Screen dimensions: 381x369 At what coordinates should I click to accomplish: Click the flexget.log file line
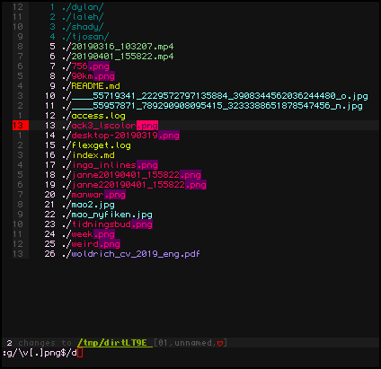(x=96, y=145)
